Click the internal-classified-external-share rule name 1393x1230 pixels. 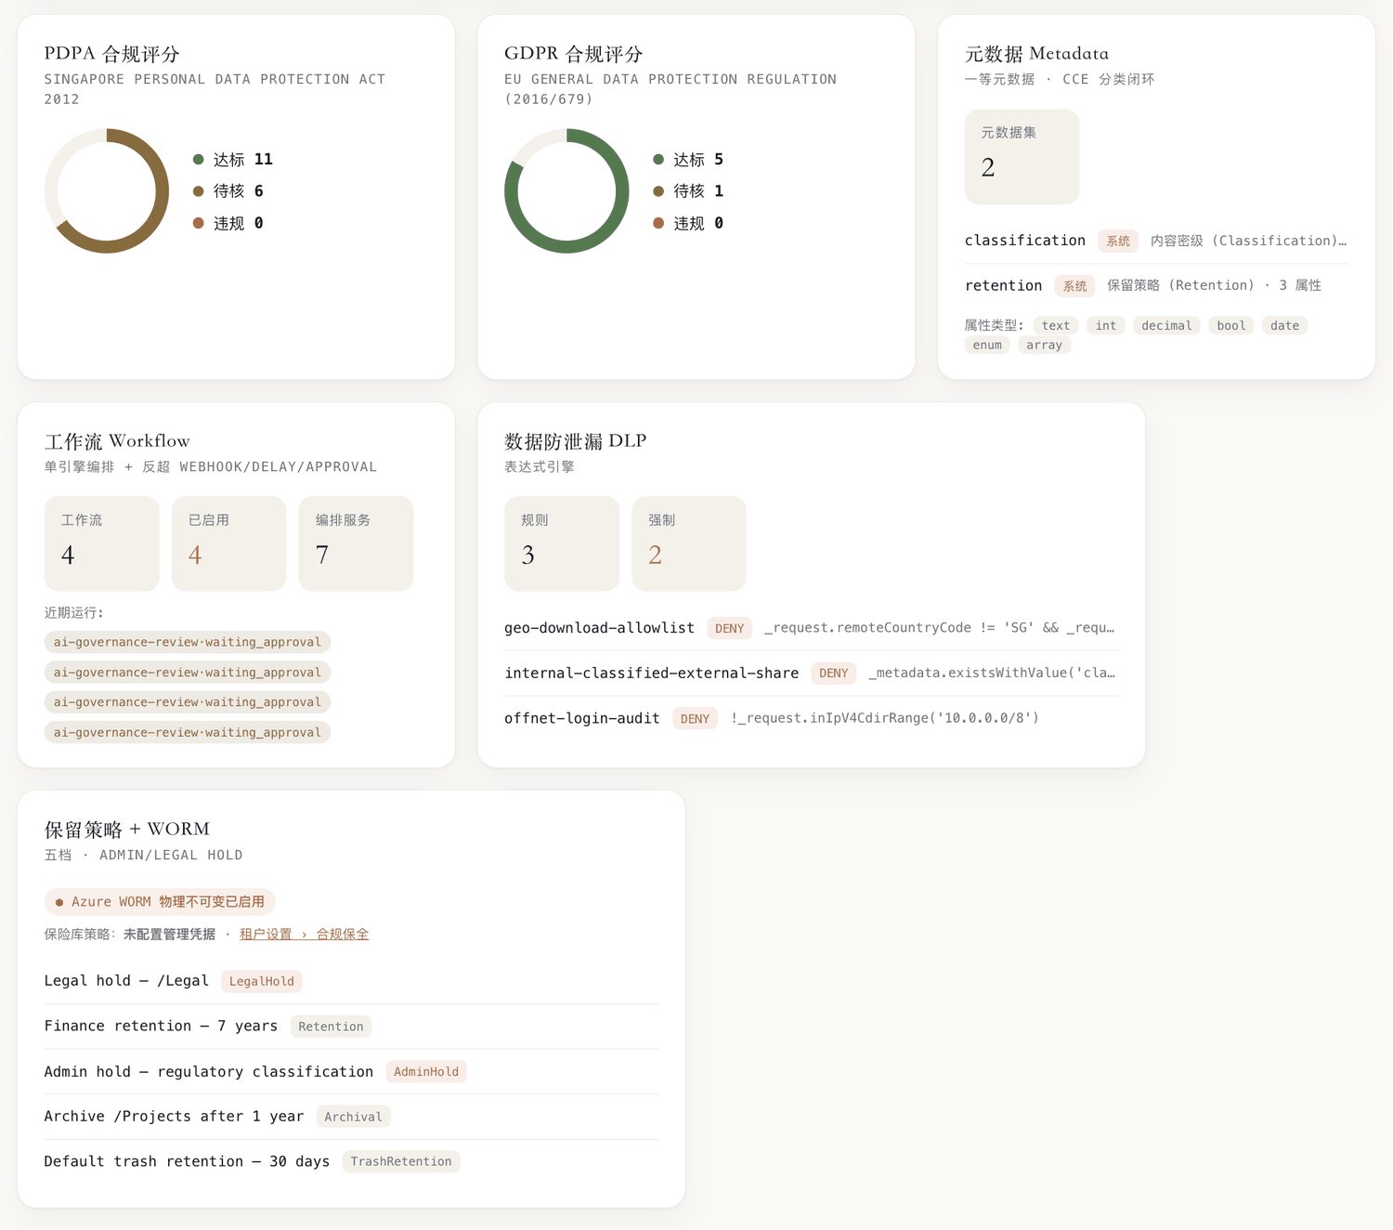coord(651,673)
